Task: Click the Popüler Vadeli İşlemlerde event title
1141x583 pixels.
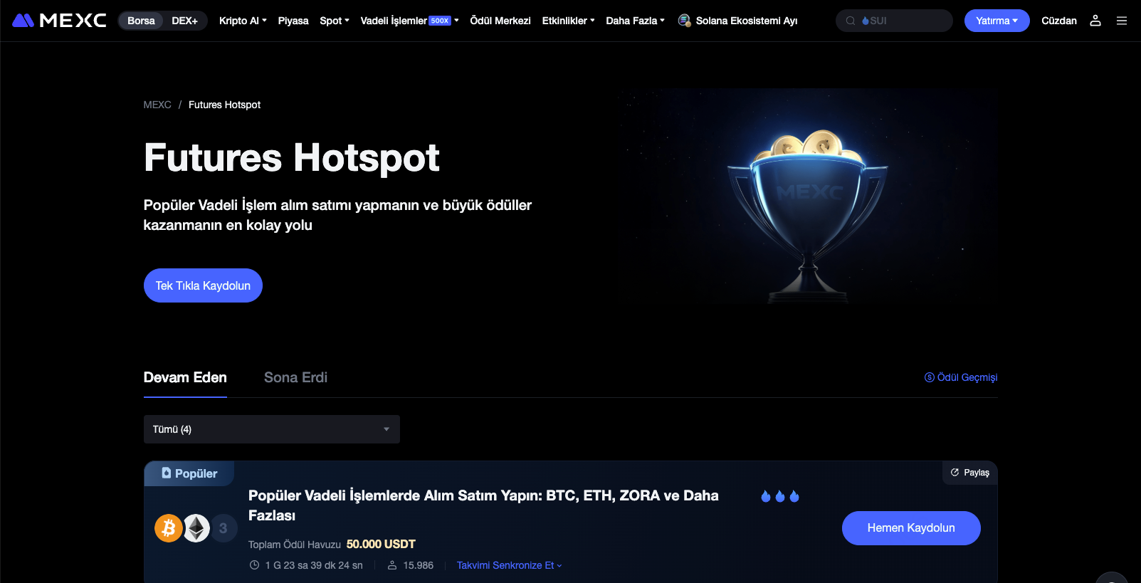Action: coord(483,505)
